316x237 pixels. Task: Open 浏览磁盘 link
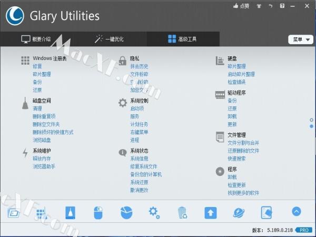[x=42, y=140]
